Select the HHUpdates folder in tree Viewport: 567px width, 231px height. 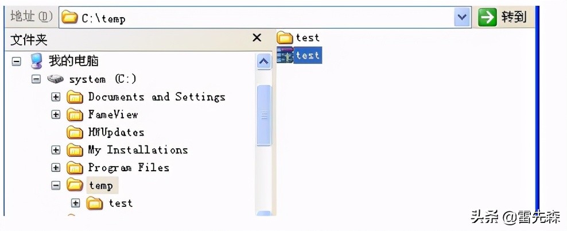[115, 133]
